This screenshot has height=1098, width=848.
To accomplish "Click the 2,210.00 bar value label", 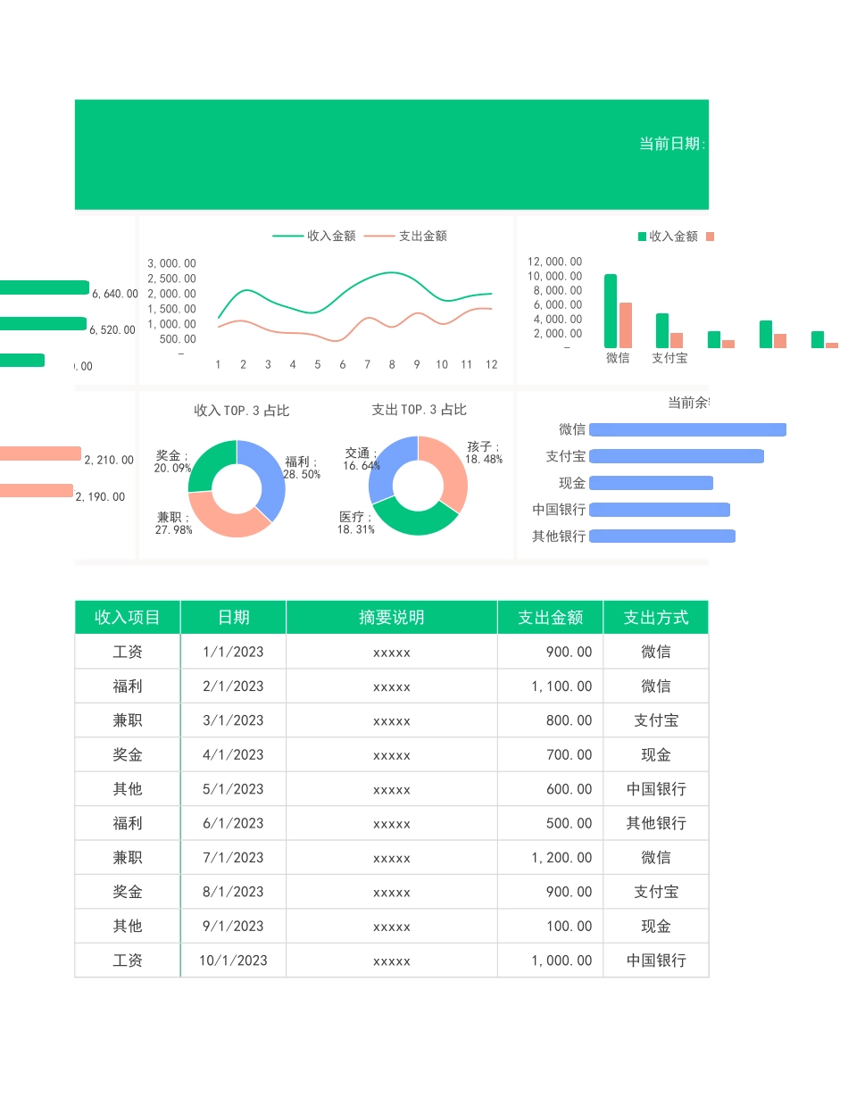I will pos(109,461).
